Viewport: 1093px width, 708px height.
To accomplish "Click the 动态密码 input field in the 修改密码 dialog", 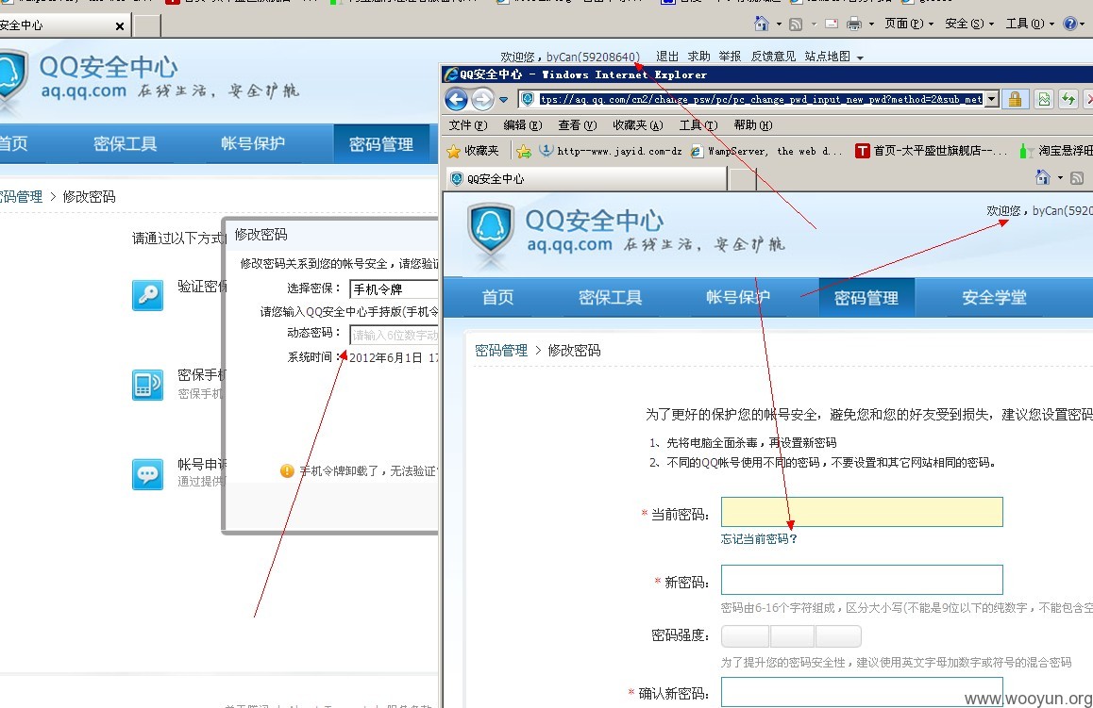I will [394, 335].
